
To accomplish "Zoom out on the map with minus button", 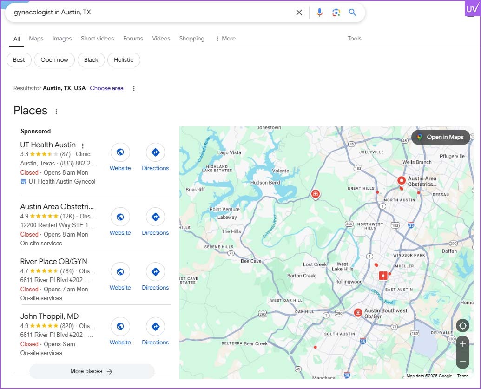I will point(462,361).
